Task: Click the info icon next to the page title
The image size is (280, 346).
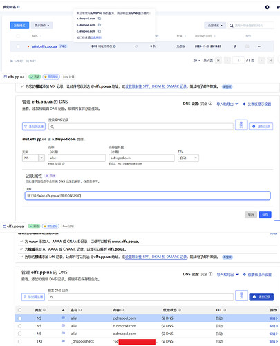Action: 19,7
